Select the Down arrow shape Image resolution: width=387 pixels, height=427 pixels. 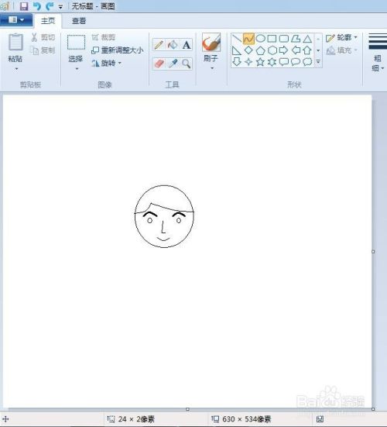pyautogui.click(x=237, y=62)
